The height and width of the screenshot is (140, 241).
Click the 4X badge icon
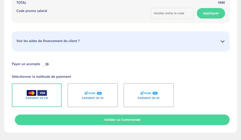click(x=155, y=93)
